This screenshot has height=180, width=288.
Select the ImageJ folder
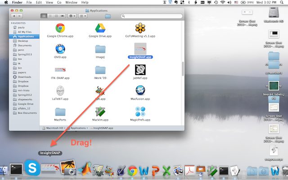[100, 49]
